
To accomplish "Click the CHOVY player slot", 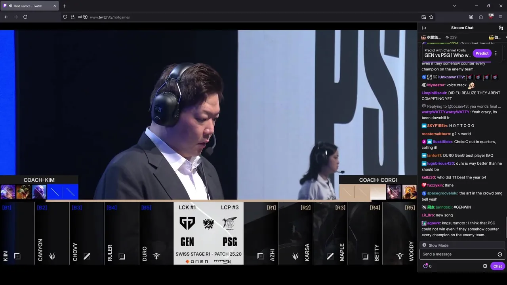I will (87, 233).
